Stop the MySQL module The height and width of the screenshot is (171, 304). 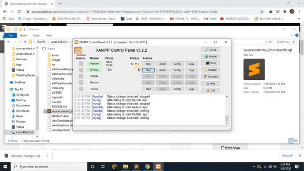(148, 70)
